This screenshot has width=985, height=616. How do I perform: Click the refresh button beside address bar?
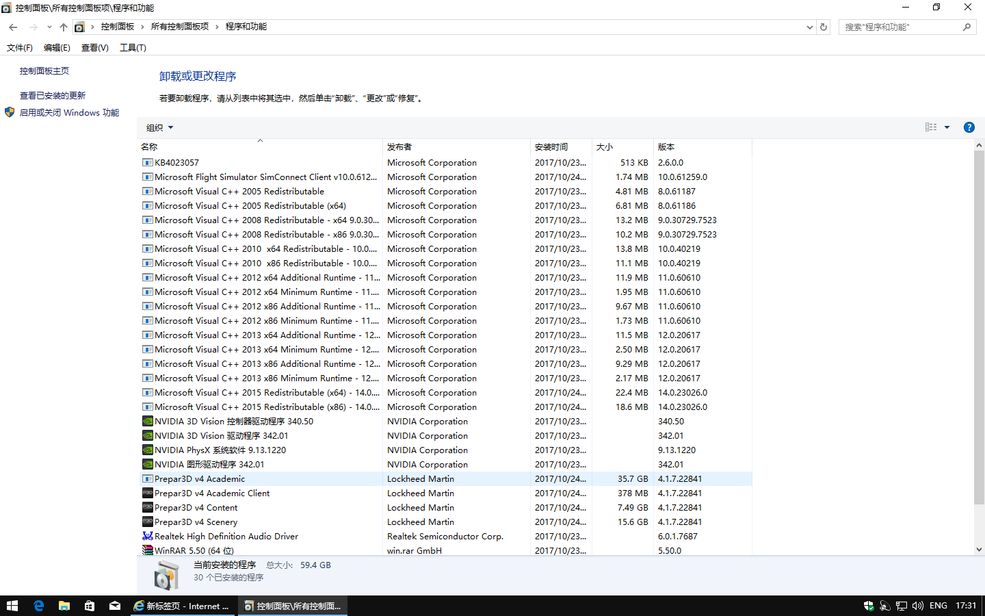[x=824, y=27]
